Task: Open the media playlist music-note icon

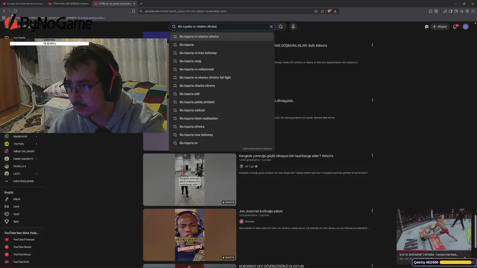Action: tap(445, 11)
